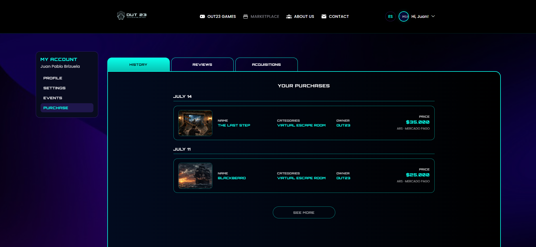Click the name THE LAST STEP
Screen dimensions: 536x247
pos(234,125)
